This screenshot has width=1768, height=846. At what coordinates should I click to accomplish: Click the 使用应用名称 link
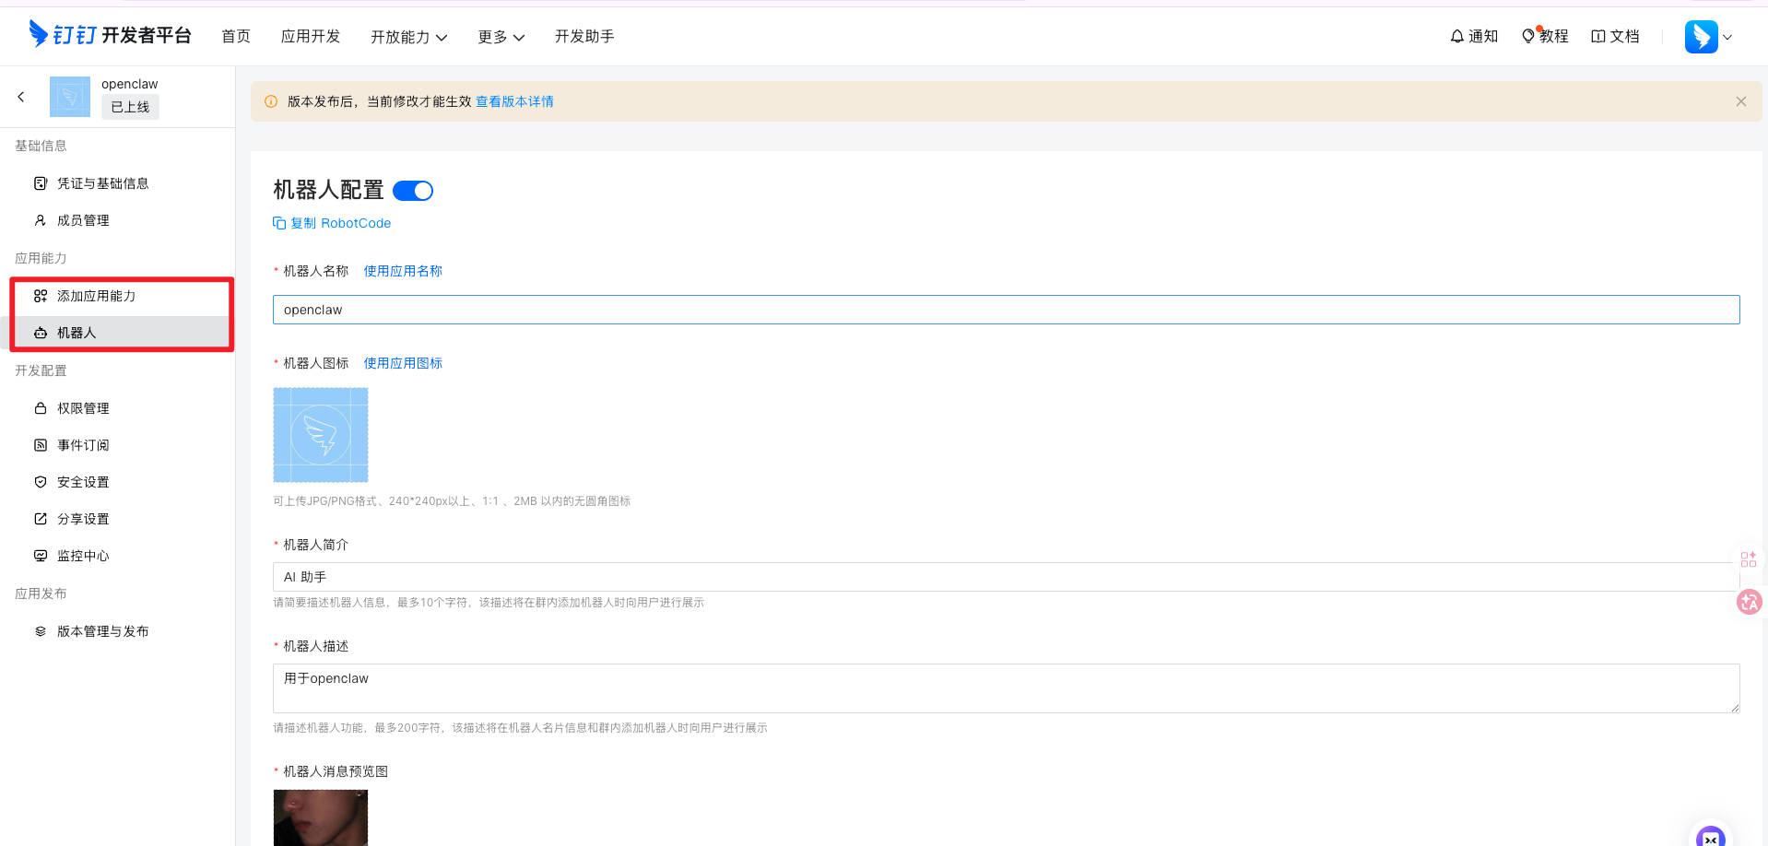pos(403,271)
